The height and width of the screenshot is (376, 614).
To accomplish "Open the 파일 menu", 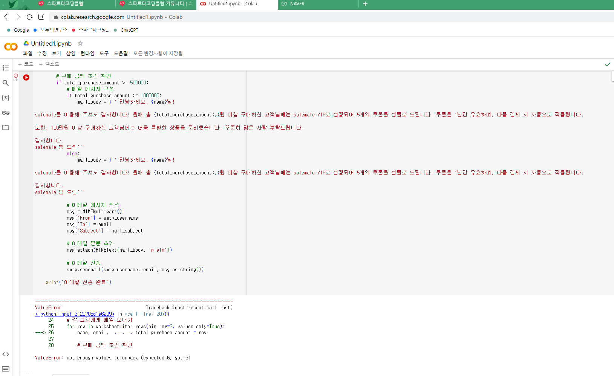I will (28, 53).
